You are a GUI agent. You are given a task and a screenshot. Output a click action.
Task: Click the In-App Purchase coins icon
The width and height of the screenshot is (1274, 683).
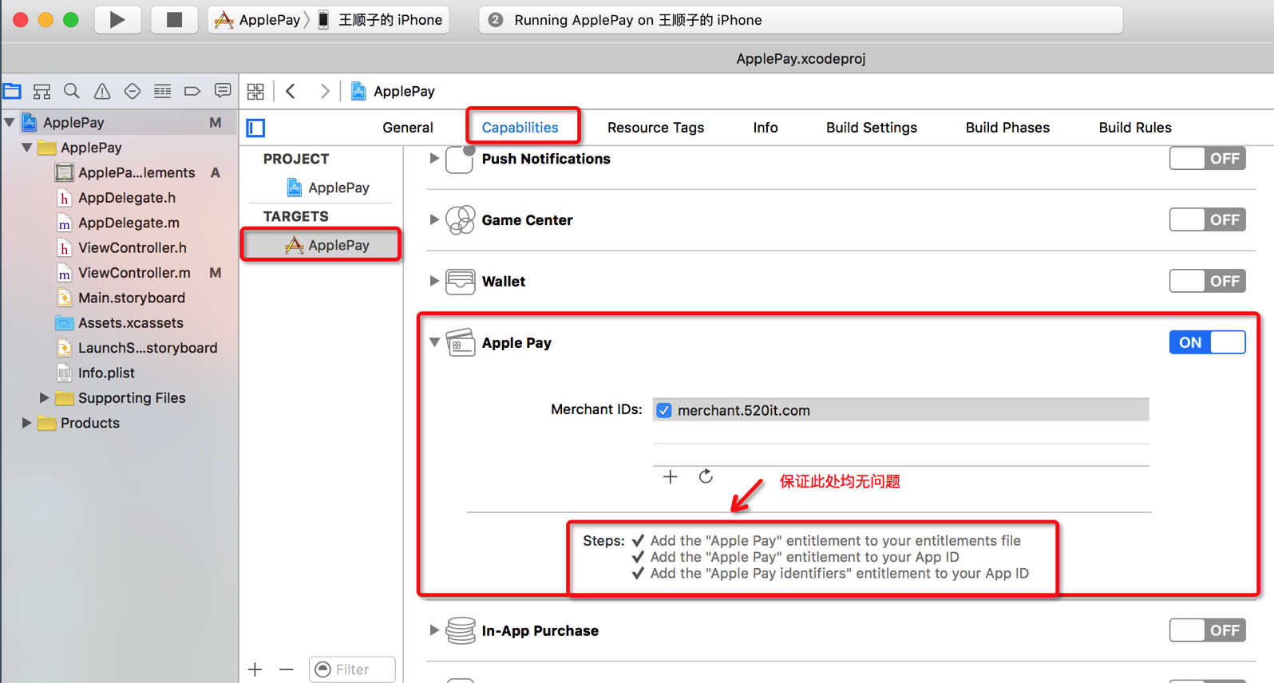(x=461, y=630)
